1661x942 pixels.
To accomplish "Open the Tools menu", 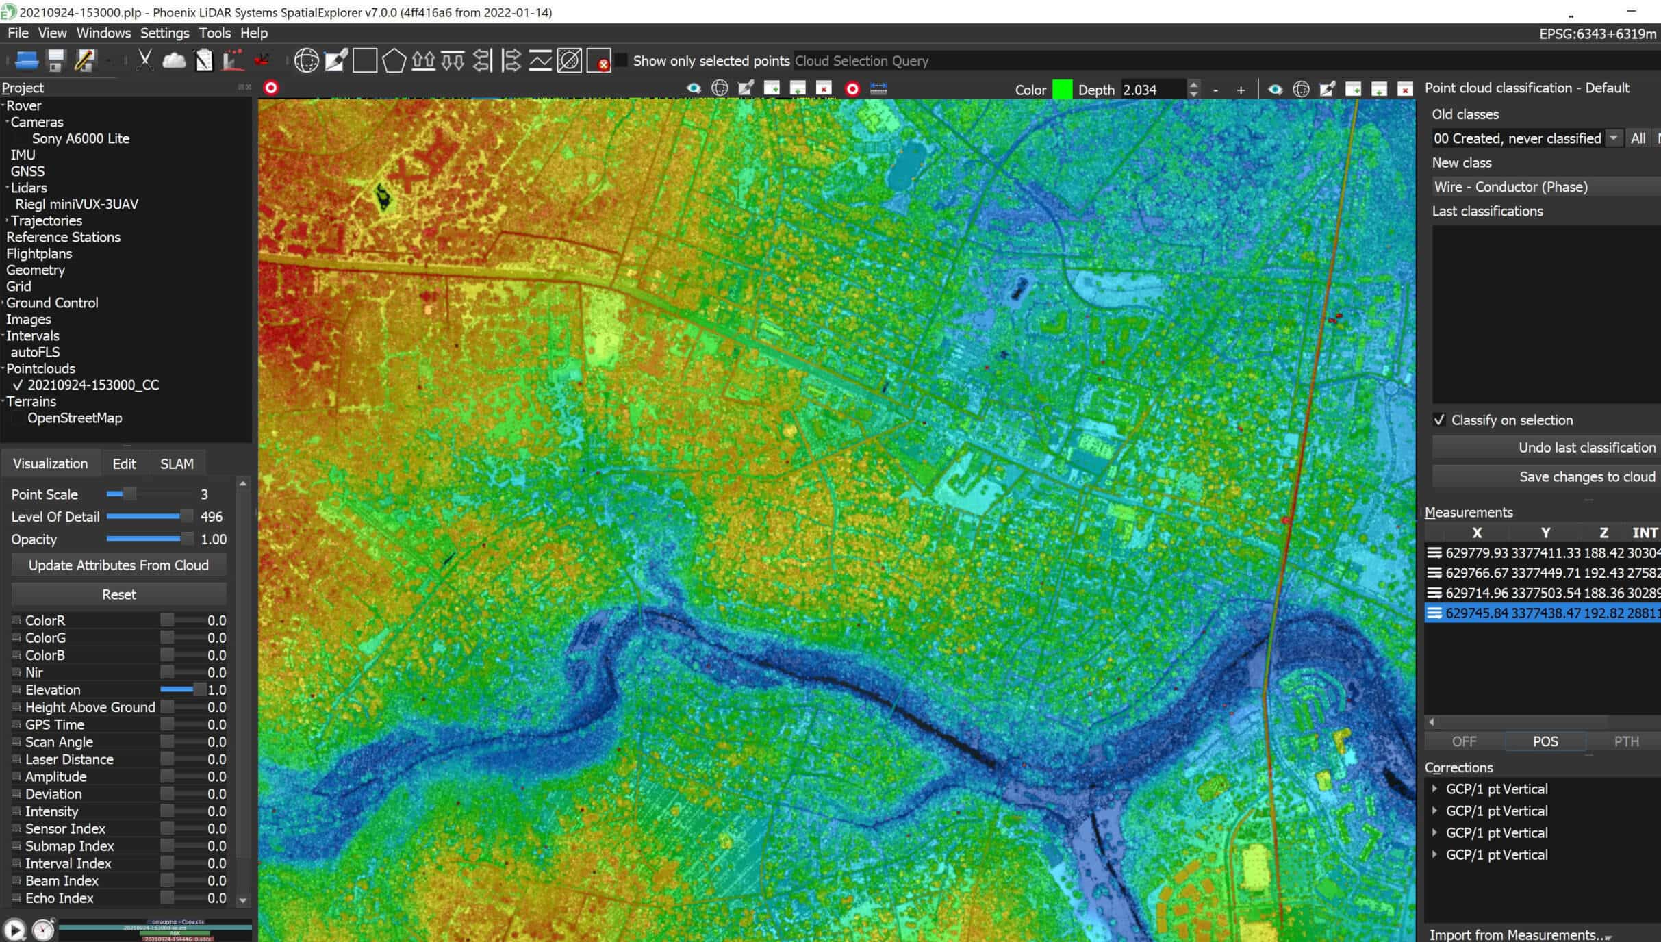I will [214, 32].
